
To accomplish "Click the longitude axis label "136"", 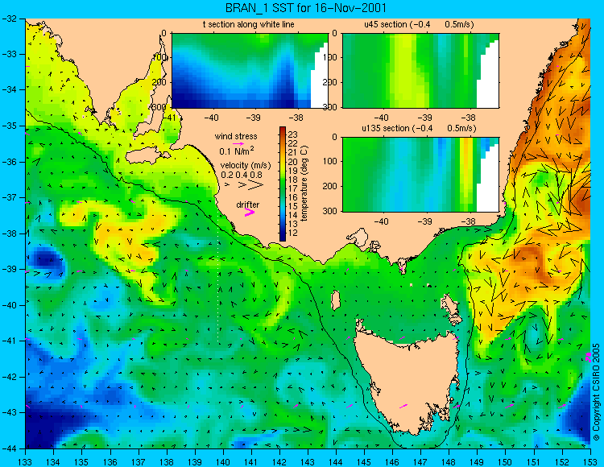I will [x=110, y=462].
